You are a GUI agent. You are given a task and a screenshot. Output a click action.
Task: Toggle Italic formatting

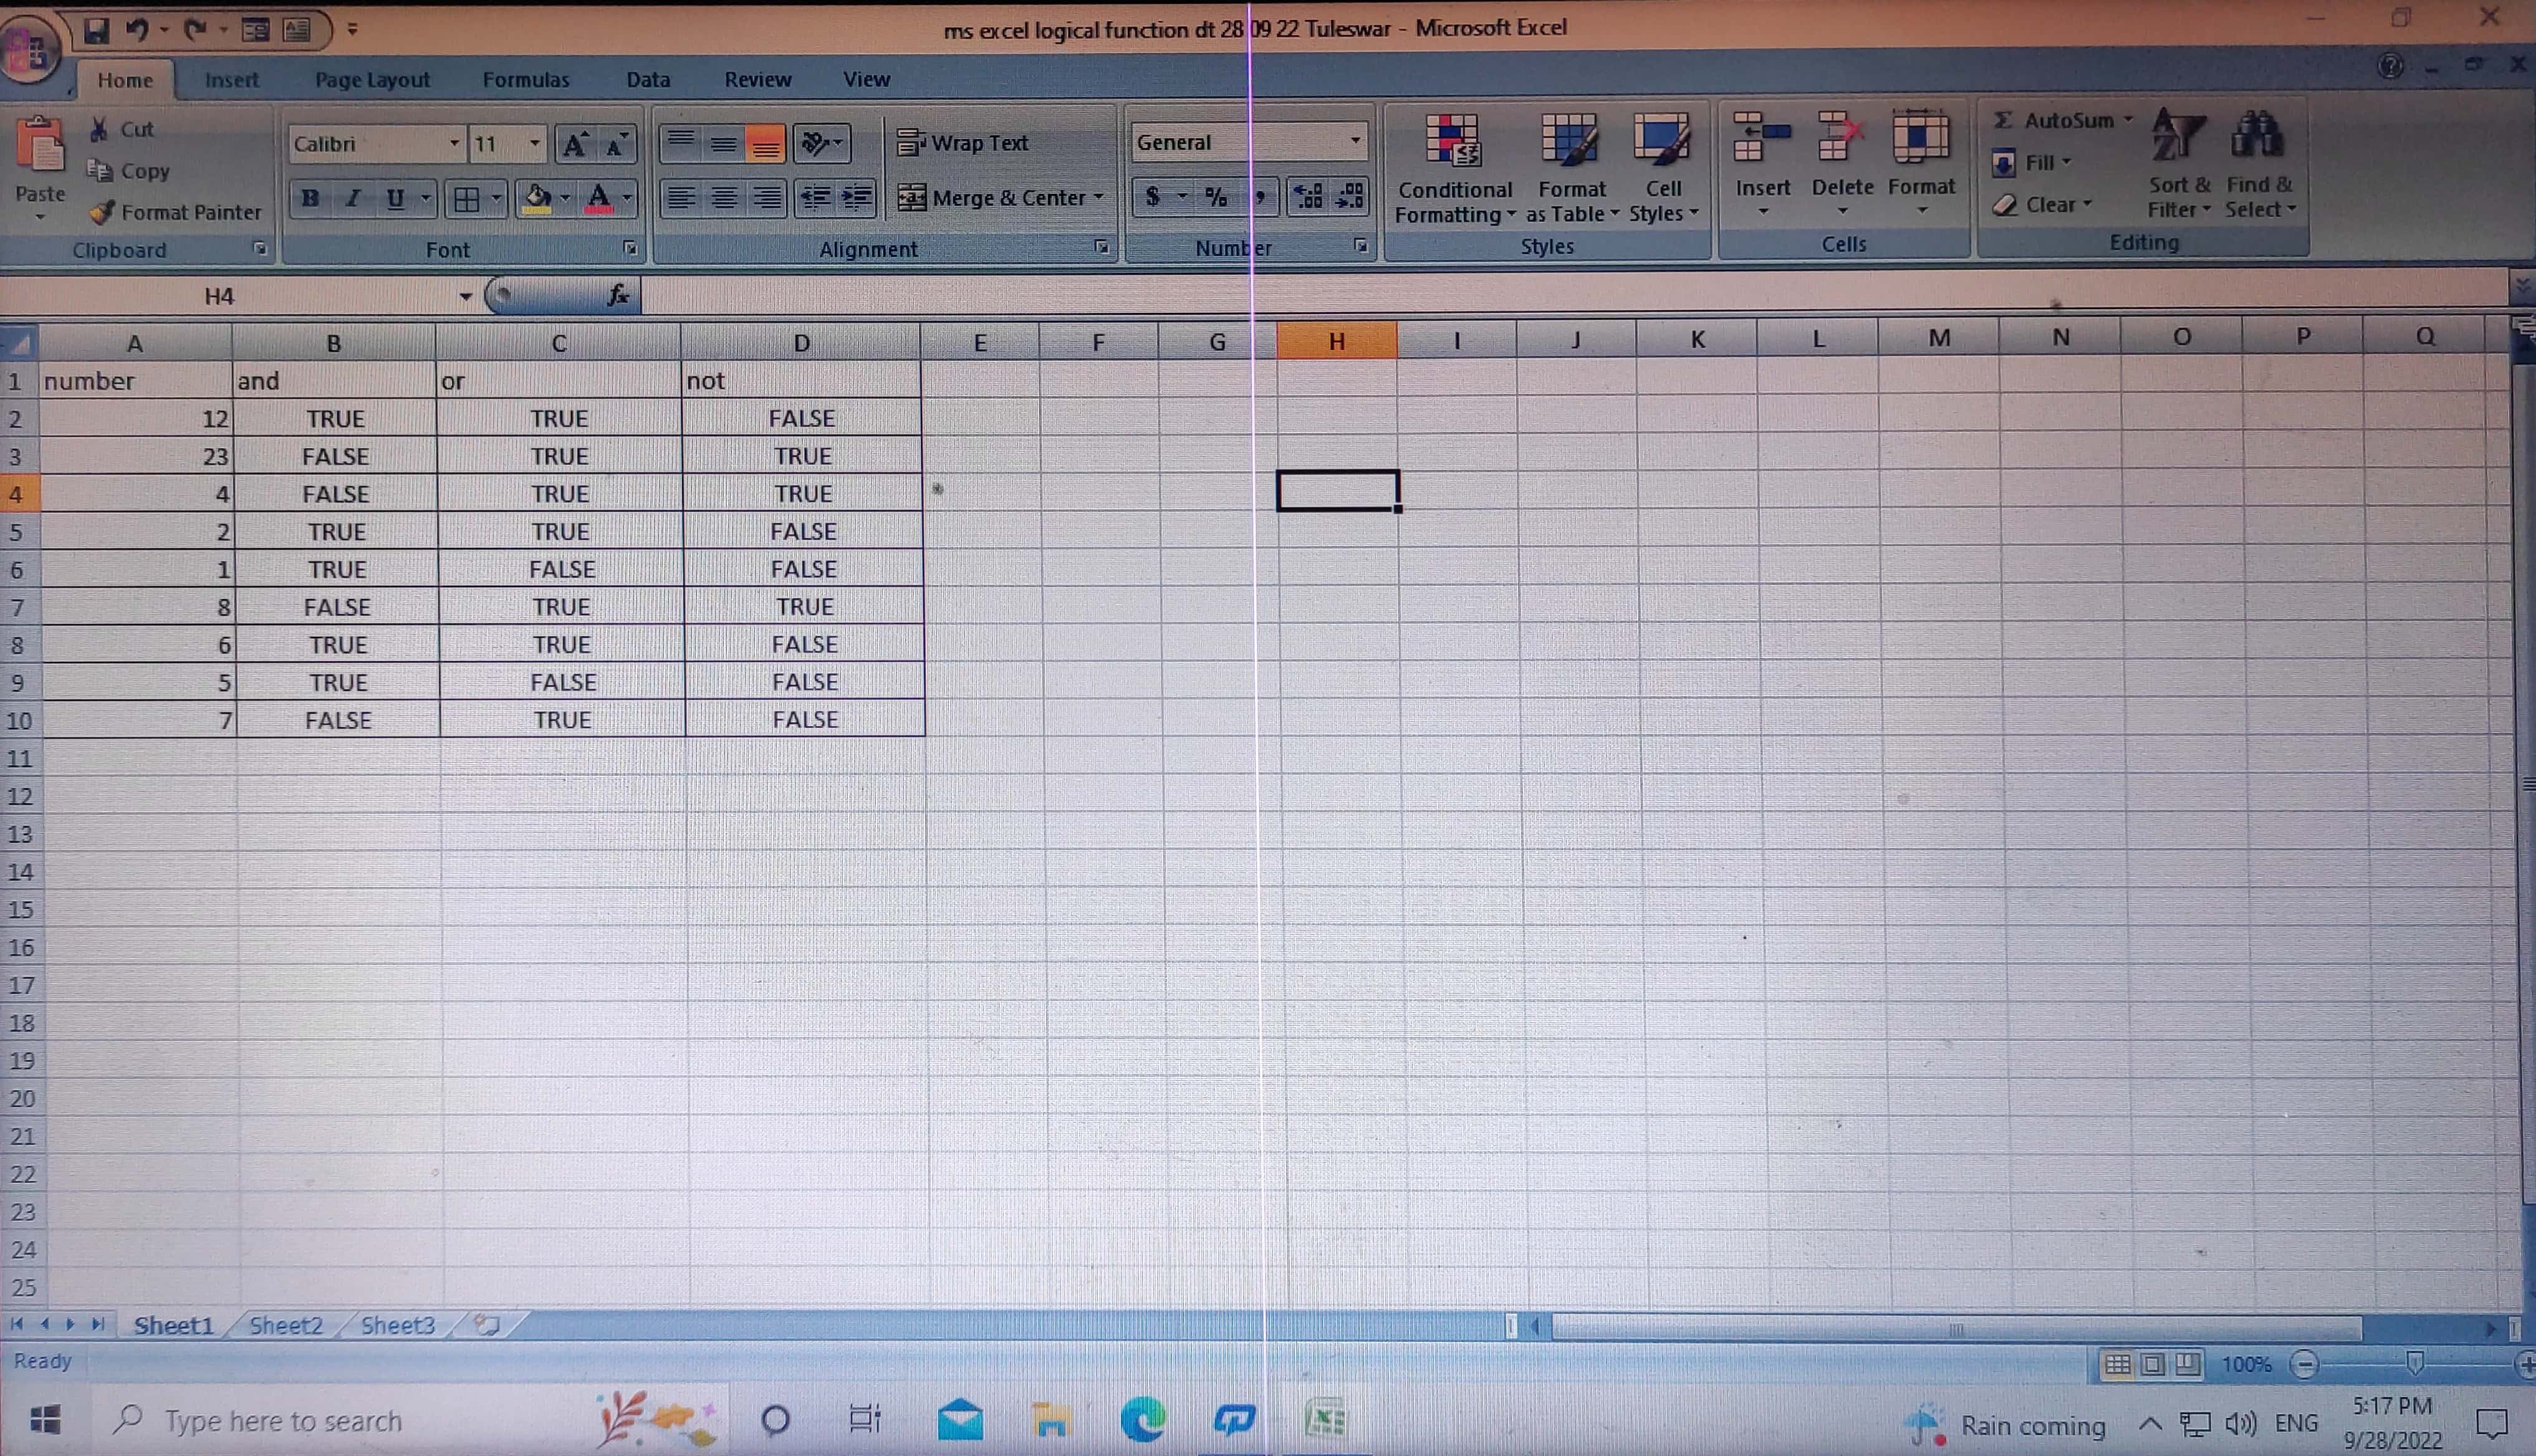(x=352, y=198)
